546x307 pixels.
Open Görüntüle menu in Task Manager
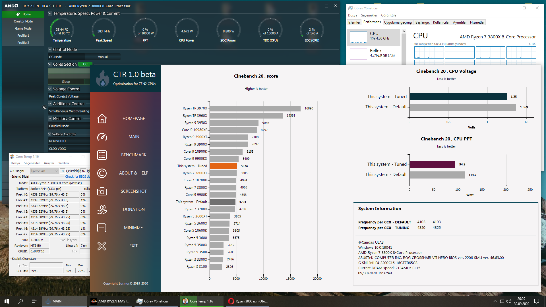click(388, 15)
